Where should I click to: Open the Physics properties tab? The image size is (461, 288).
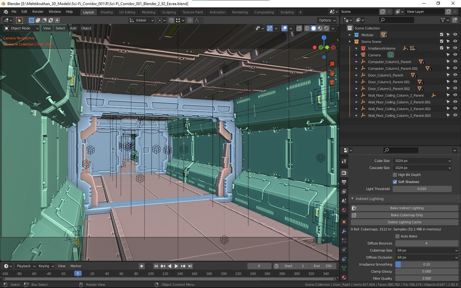click(x=344, y=250)
